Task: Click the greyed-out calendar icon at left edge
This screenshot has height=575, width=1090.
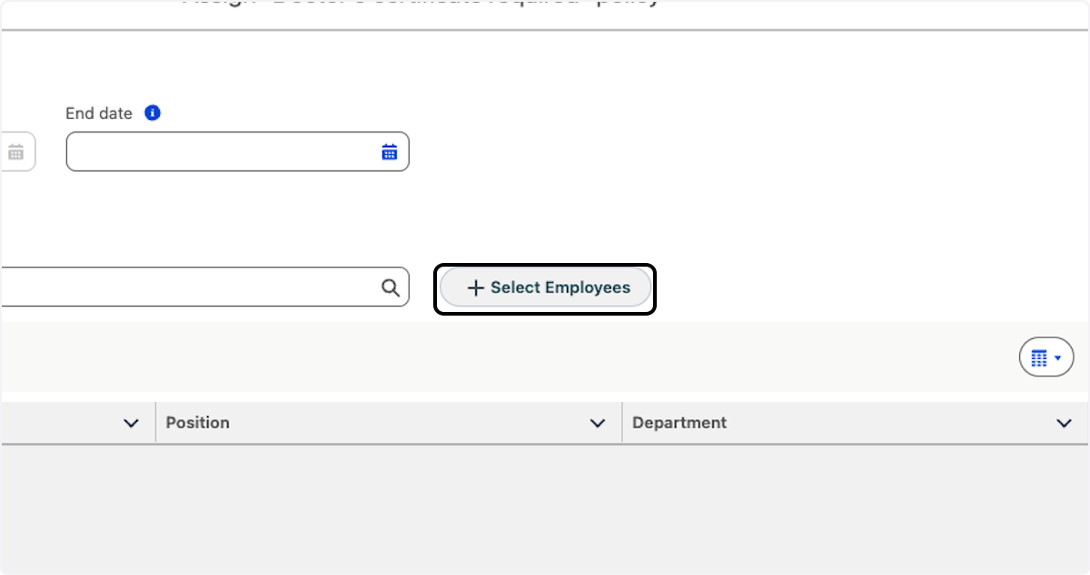Action: click(x=15, y=151)
